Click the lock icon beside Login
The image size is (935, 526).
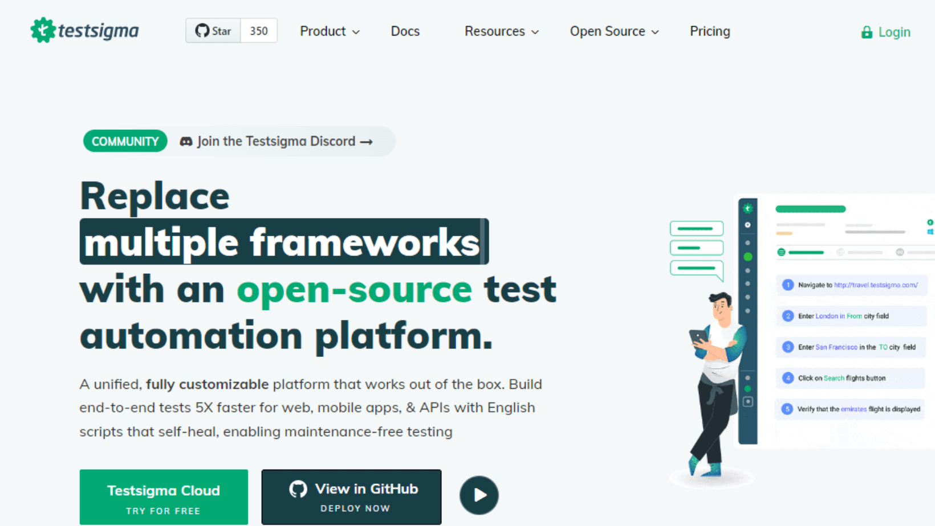(x=867, y=32)
